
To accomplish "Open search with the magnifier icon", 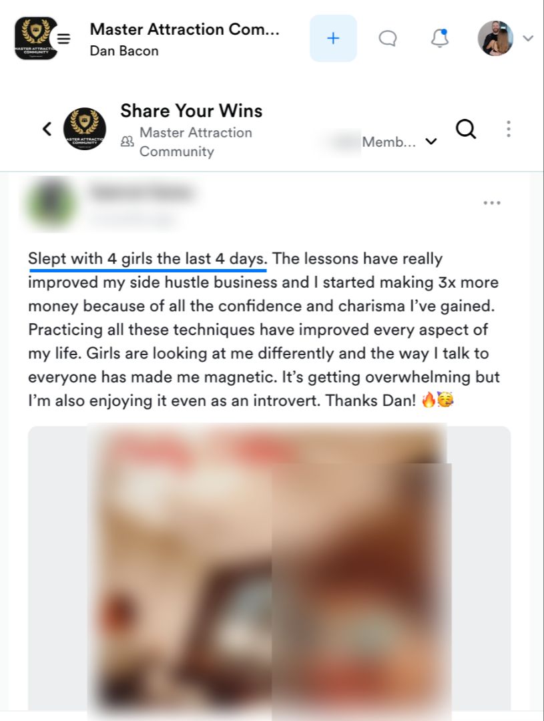I will tap(465, 130).
